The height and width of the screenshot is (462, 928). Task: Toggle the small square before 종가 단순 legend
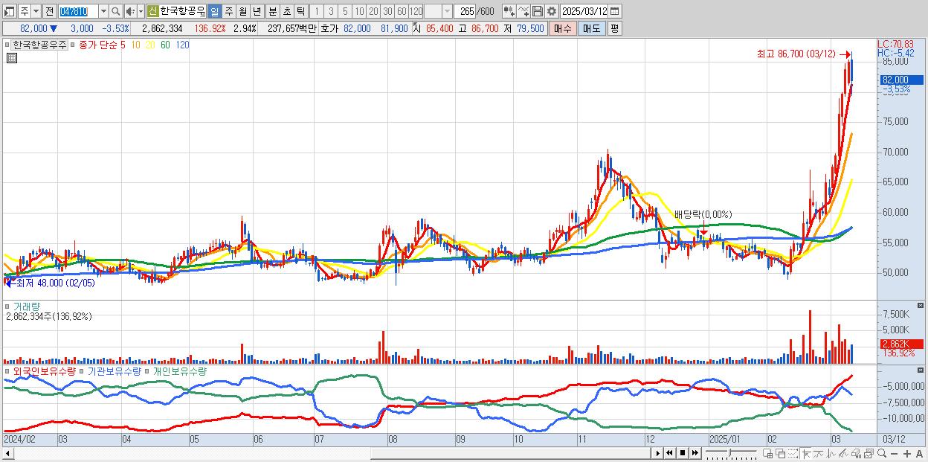point(72,45)
